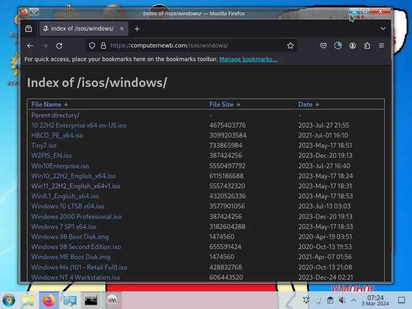Image resolution: width=412 pixels, height=309 pixels.
Task: Download Windows 98 Second Edition.iso
Action: click(x=76, y=247)
